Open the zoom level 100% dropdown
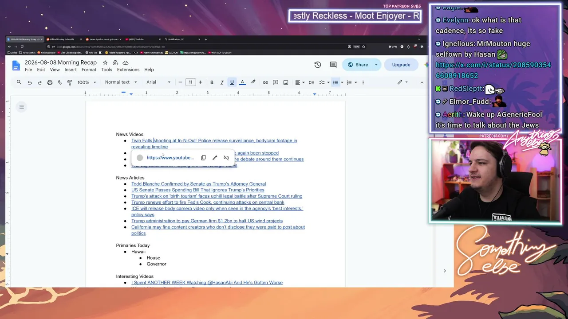 [87, 82]
